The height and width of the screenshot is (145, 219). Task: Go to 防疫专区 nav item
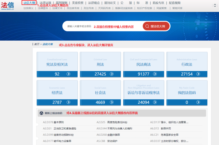(x=159, y=3)
